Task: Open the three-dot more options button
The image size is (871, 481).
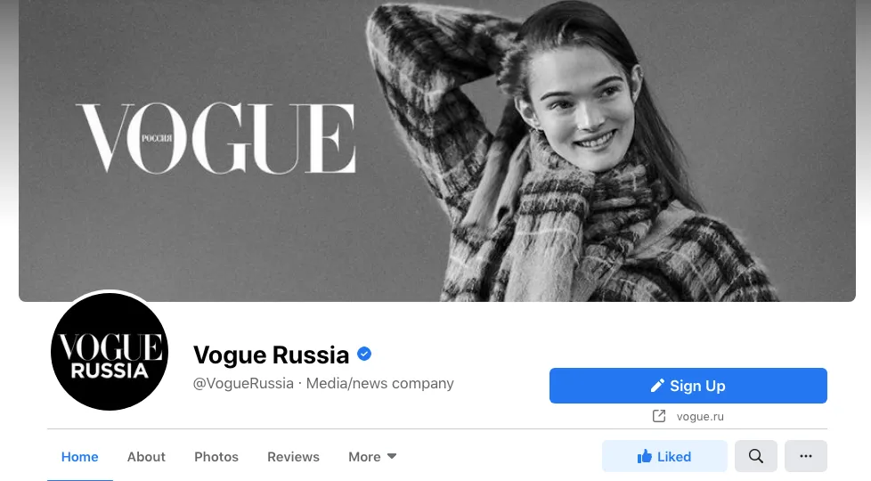Action: point(805,456)
